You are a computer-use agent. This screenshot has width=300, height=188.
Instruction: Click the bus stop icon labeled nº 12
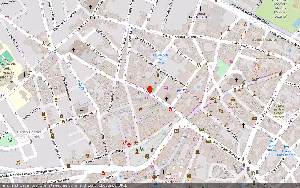click(x=80, y=85)
